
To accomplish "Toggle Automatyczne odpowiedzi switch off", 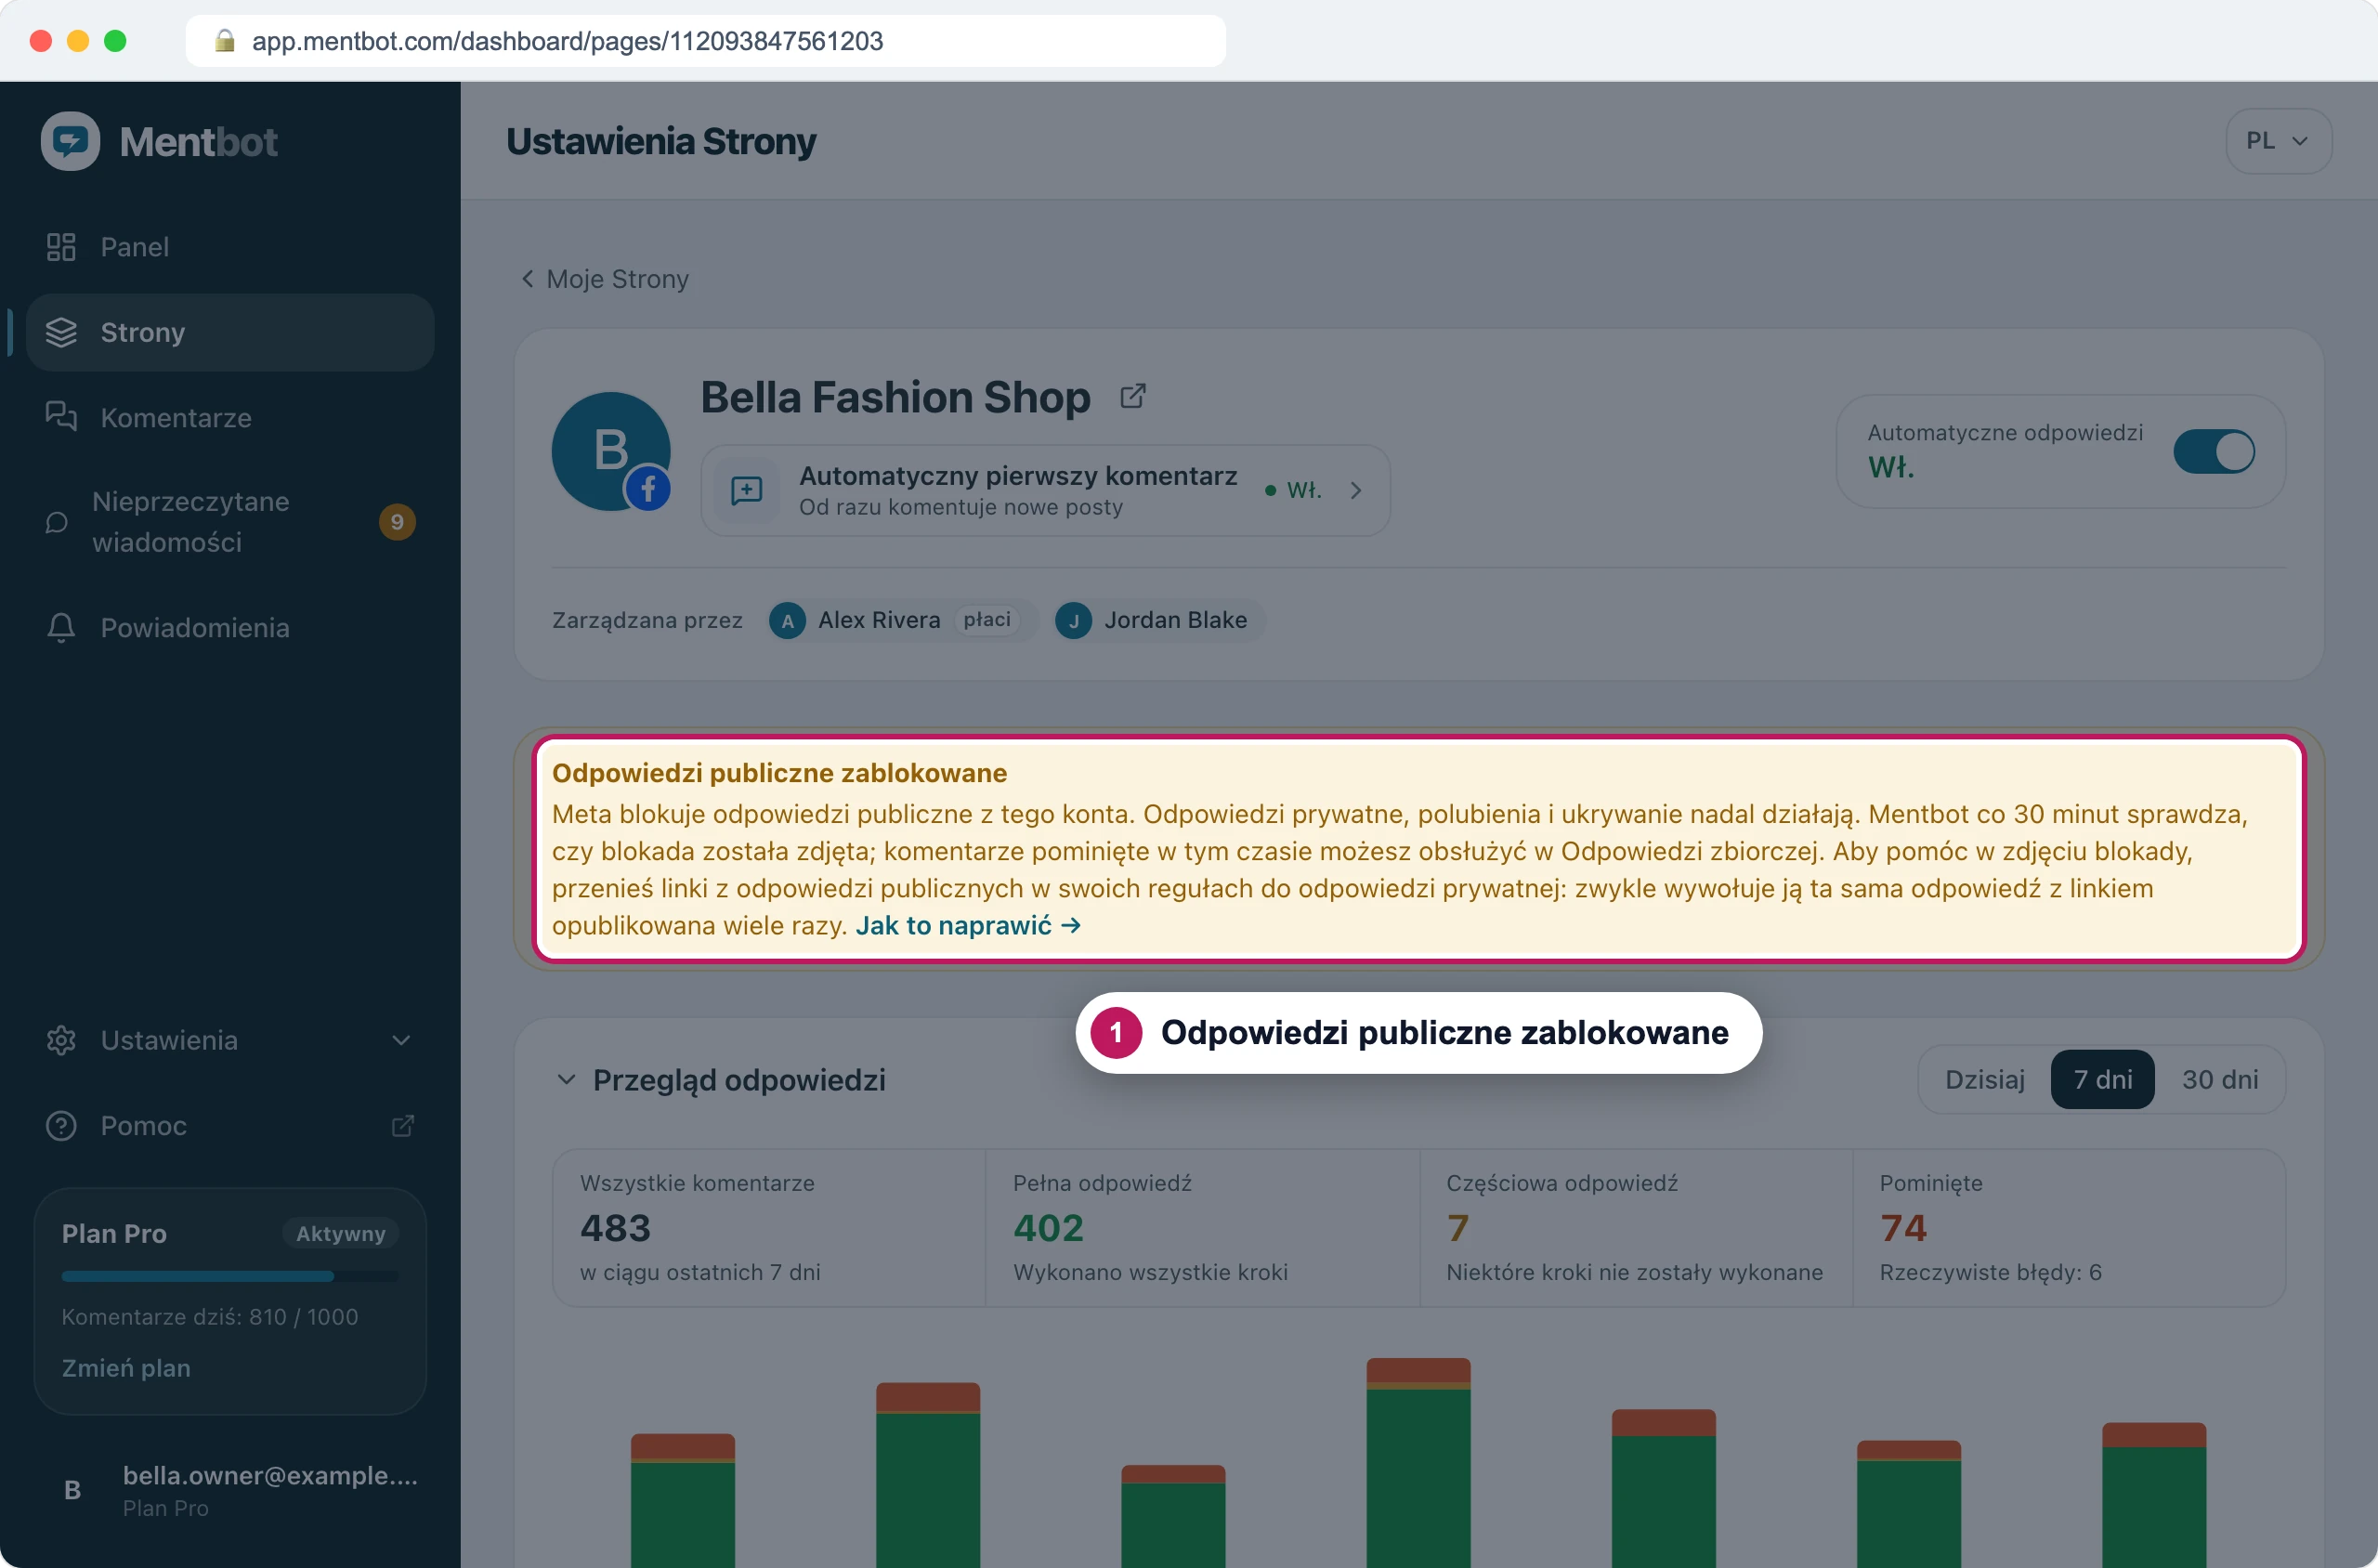I will pyautogui.click(x=2213, y=451).
